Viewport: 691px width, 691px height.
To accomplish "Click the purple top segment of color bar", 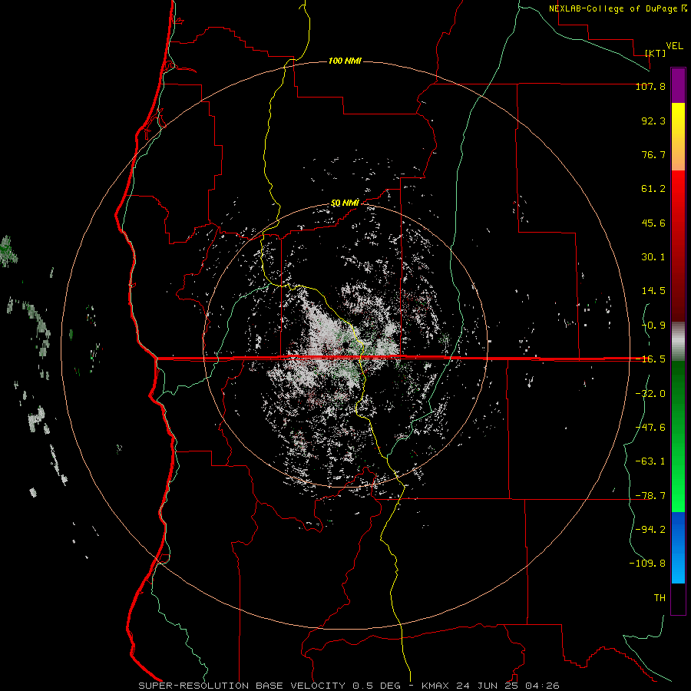I will coord(678,85).
